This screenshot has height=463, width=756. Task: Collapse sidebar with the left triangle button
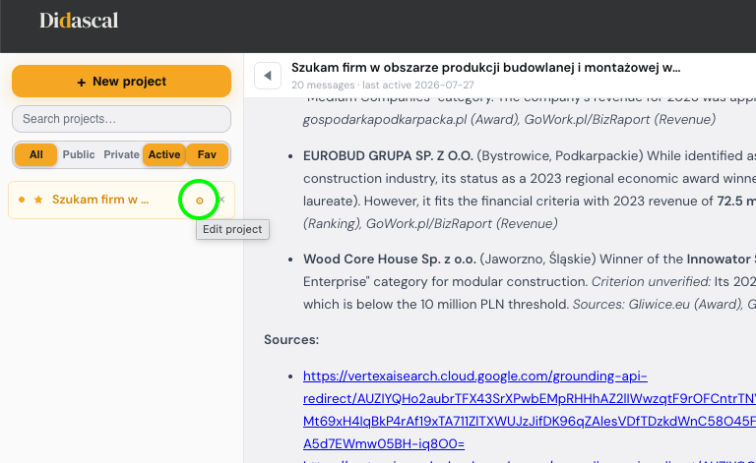tap(268, 76)
